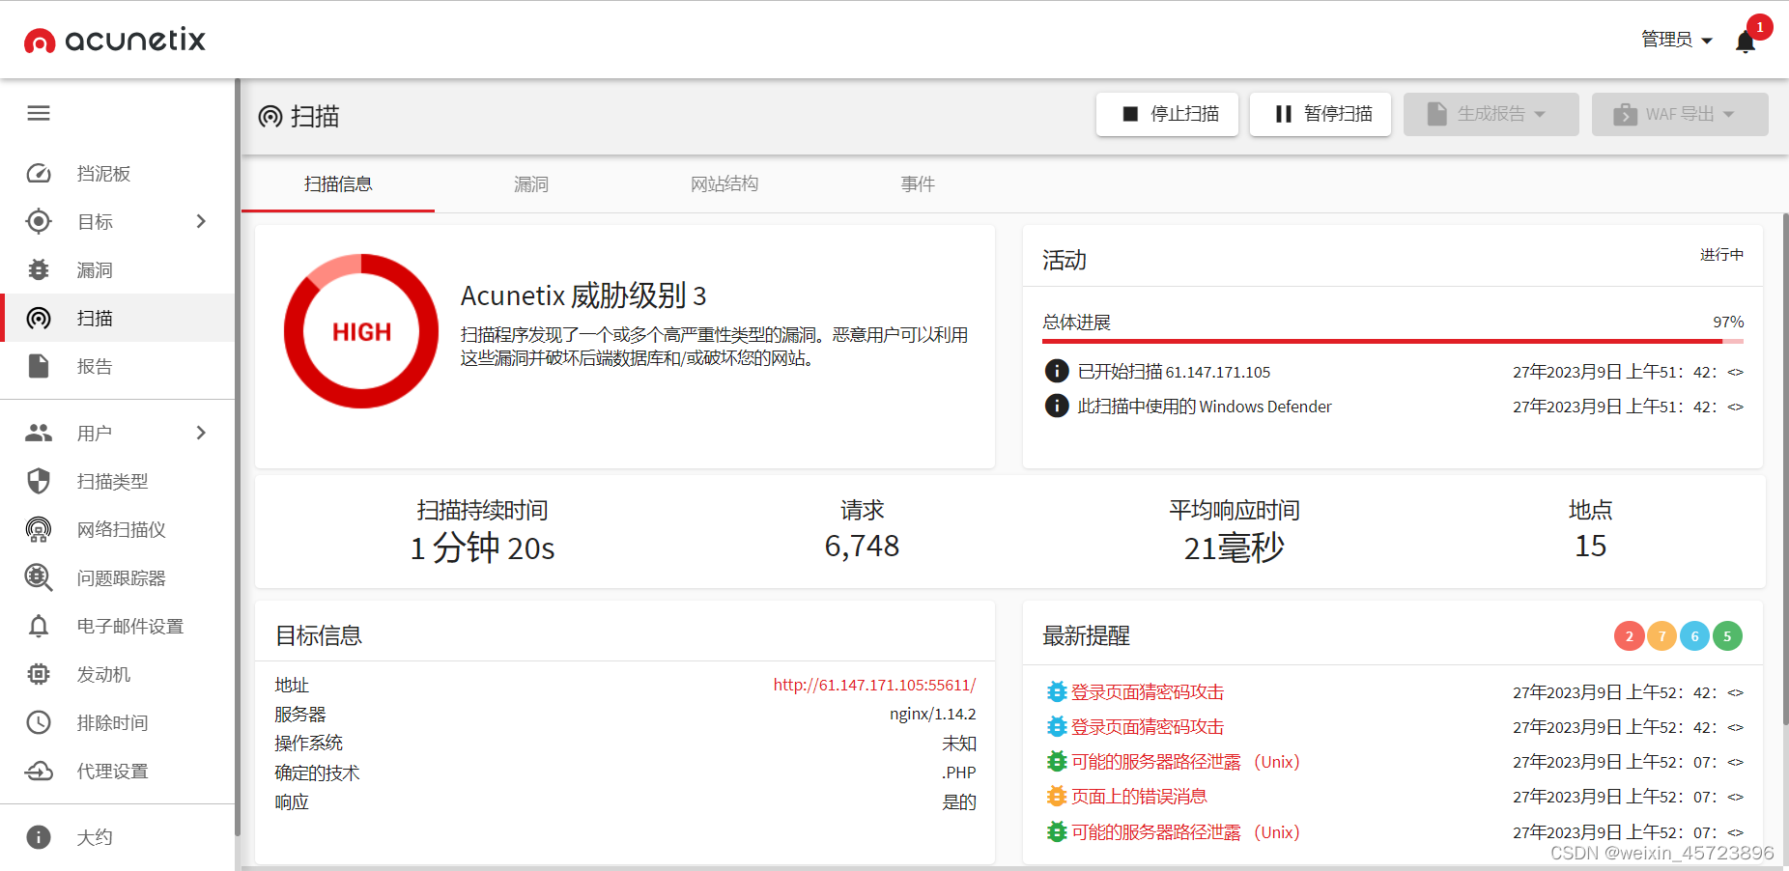
Task: Expand the 目标 submenu chevron
Action: (201, 221)
